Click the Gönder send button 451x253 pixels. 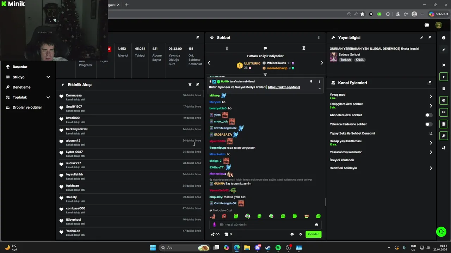click(x=313, y=234)
